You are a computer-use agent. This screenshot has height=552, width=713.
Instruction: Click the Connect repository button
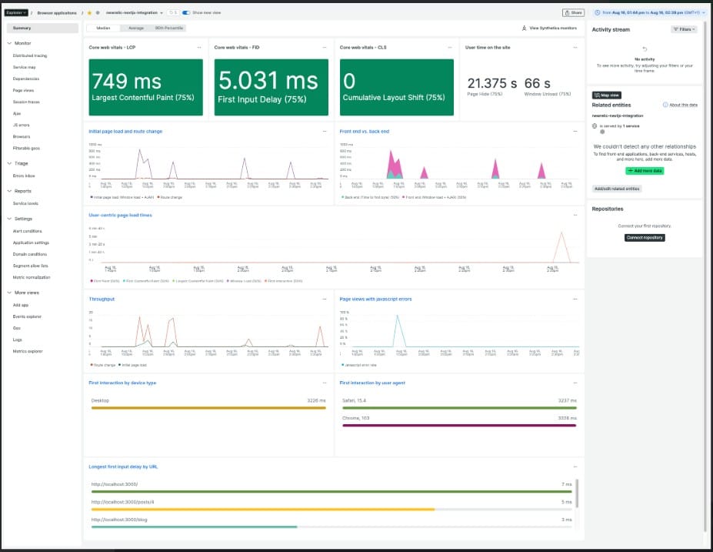coord(645,237)
